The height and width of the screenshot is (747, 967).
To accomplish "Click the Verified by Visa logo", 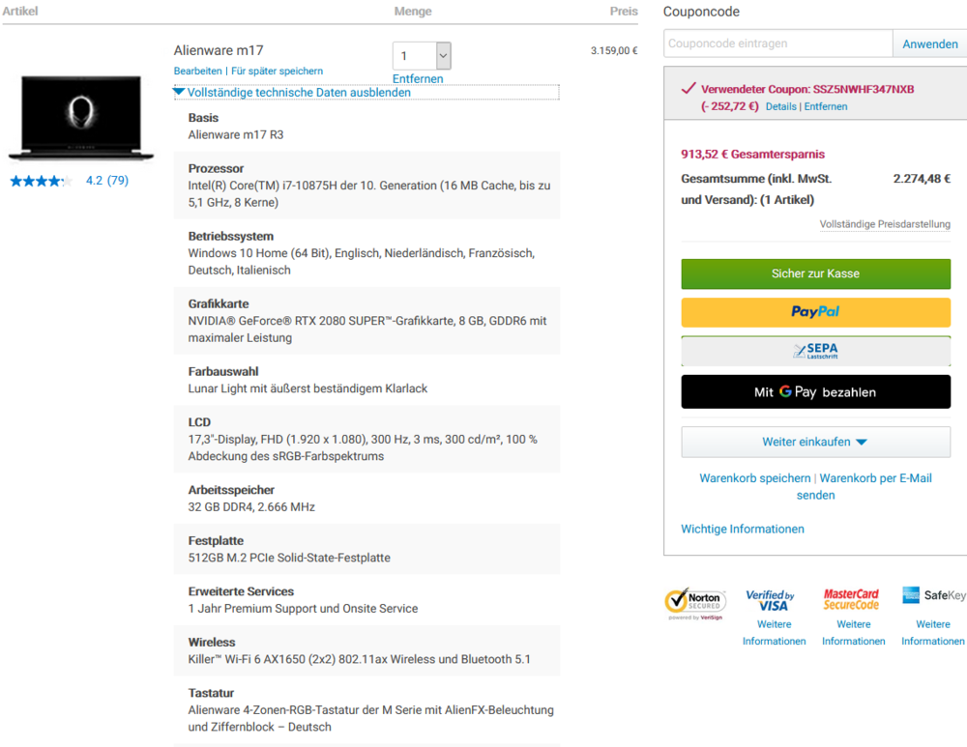I will (772, 597).
